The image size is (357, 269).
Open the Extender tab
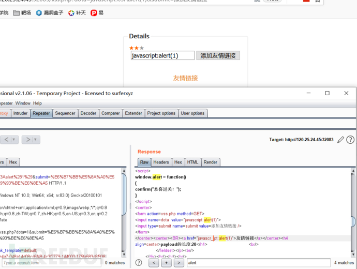[x=133, y=113]
